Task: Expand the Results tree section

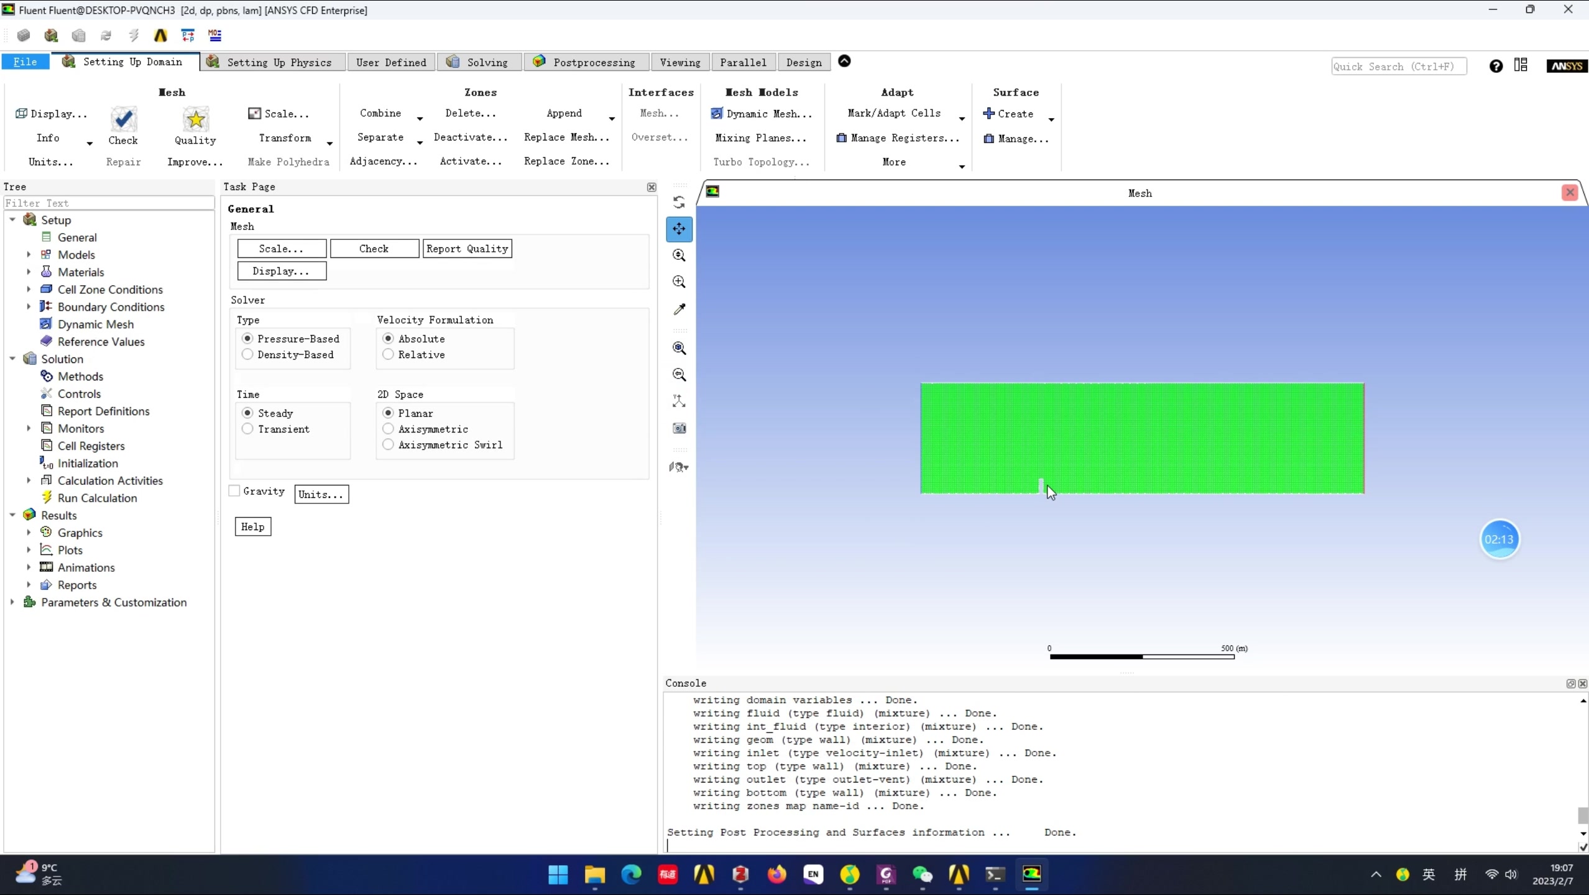Action: 13,515
